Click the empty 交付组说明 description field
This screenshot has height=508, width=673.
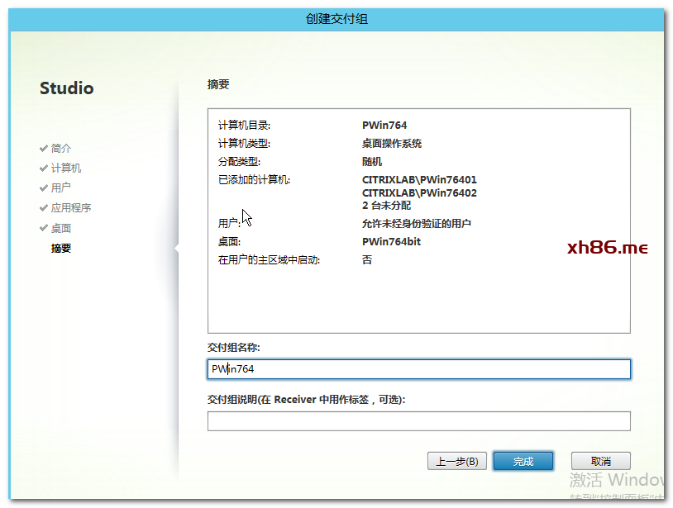(418, 421)
